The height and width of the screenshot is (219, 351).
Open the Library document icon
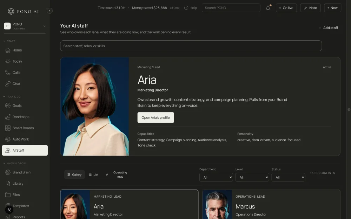[8, 184]
